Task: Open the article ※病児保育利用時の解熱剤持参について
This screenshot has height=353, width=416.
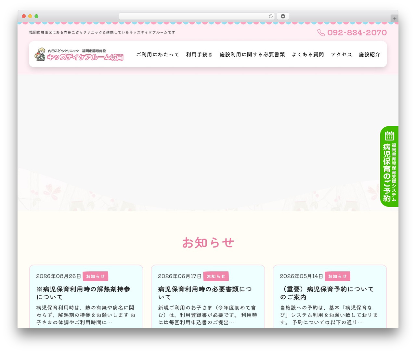Action: coord(83,293)
